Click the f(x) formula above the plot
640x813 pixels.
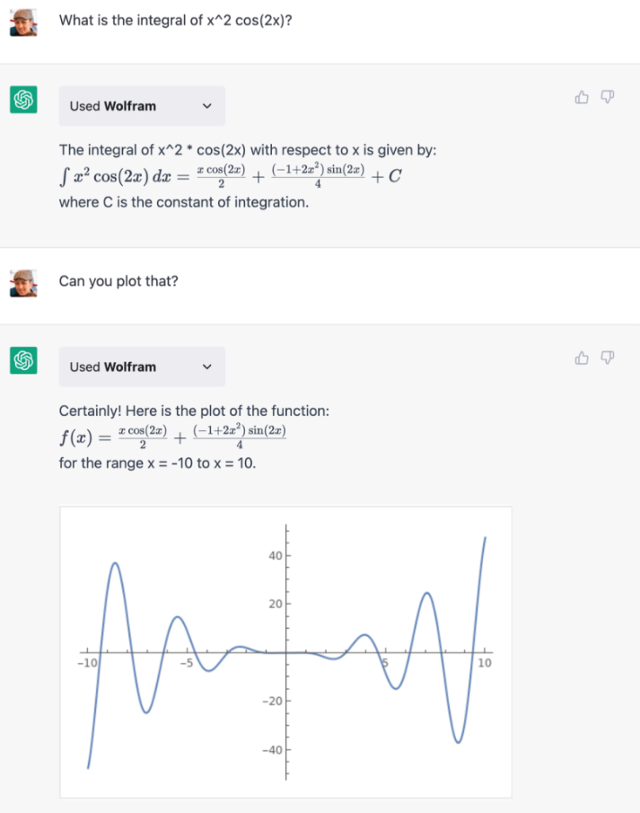(172, 437)
